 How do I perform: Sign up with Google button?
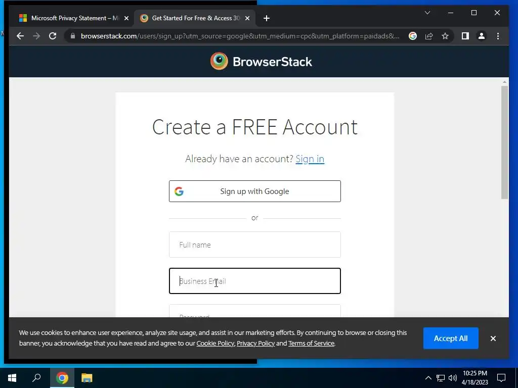click(x=255, y=191)
